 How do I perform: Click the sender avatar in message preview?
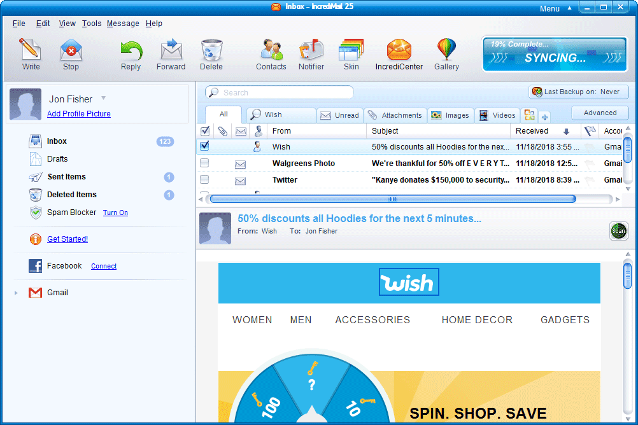(215, 228)
